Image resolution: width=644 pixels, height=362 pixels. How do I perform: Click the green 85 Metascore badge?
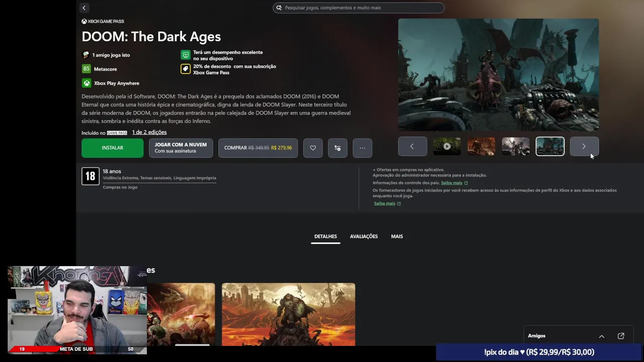(x=87, y=69)
